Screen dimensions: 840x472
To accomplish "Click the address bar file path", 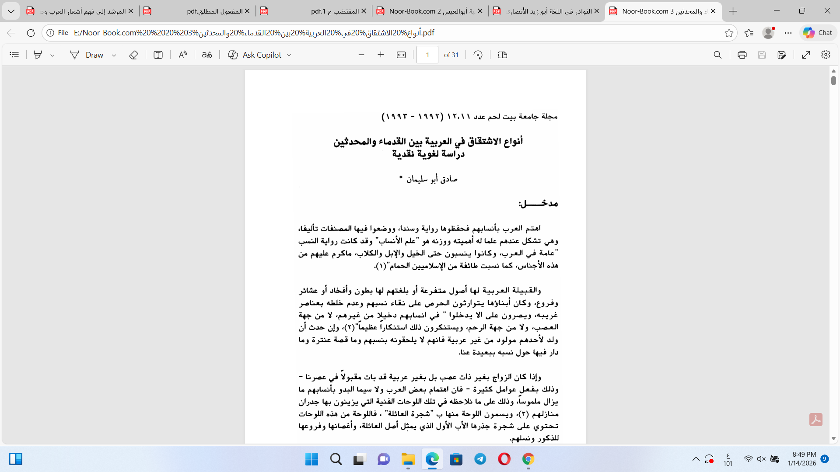I will 254,33.
